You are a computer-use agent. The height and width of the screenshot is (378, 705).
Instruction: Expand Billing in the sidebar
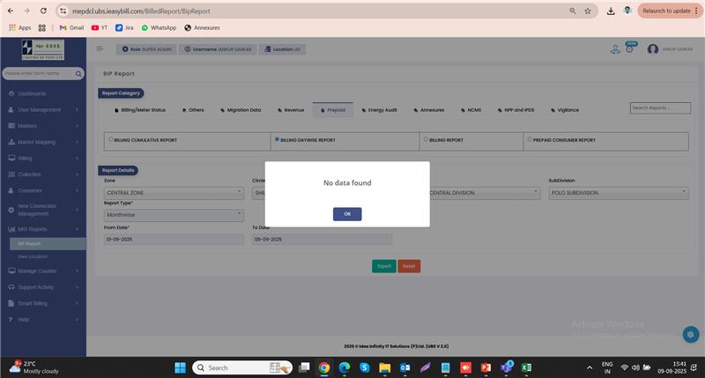click(43, 159)
